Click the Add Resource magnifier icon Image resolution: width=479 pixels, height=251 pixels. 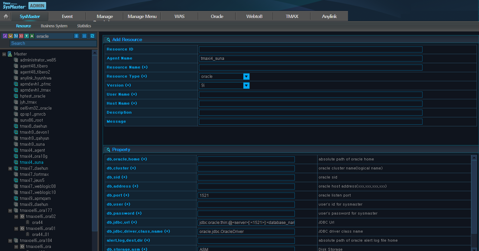(x=108, y=40)
